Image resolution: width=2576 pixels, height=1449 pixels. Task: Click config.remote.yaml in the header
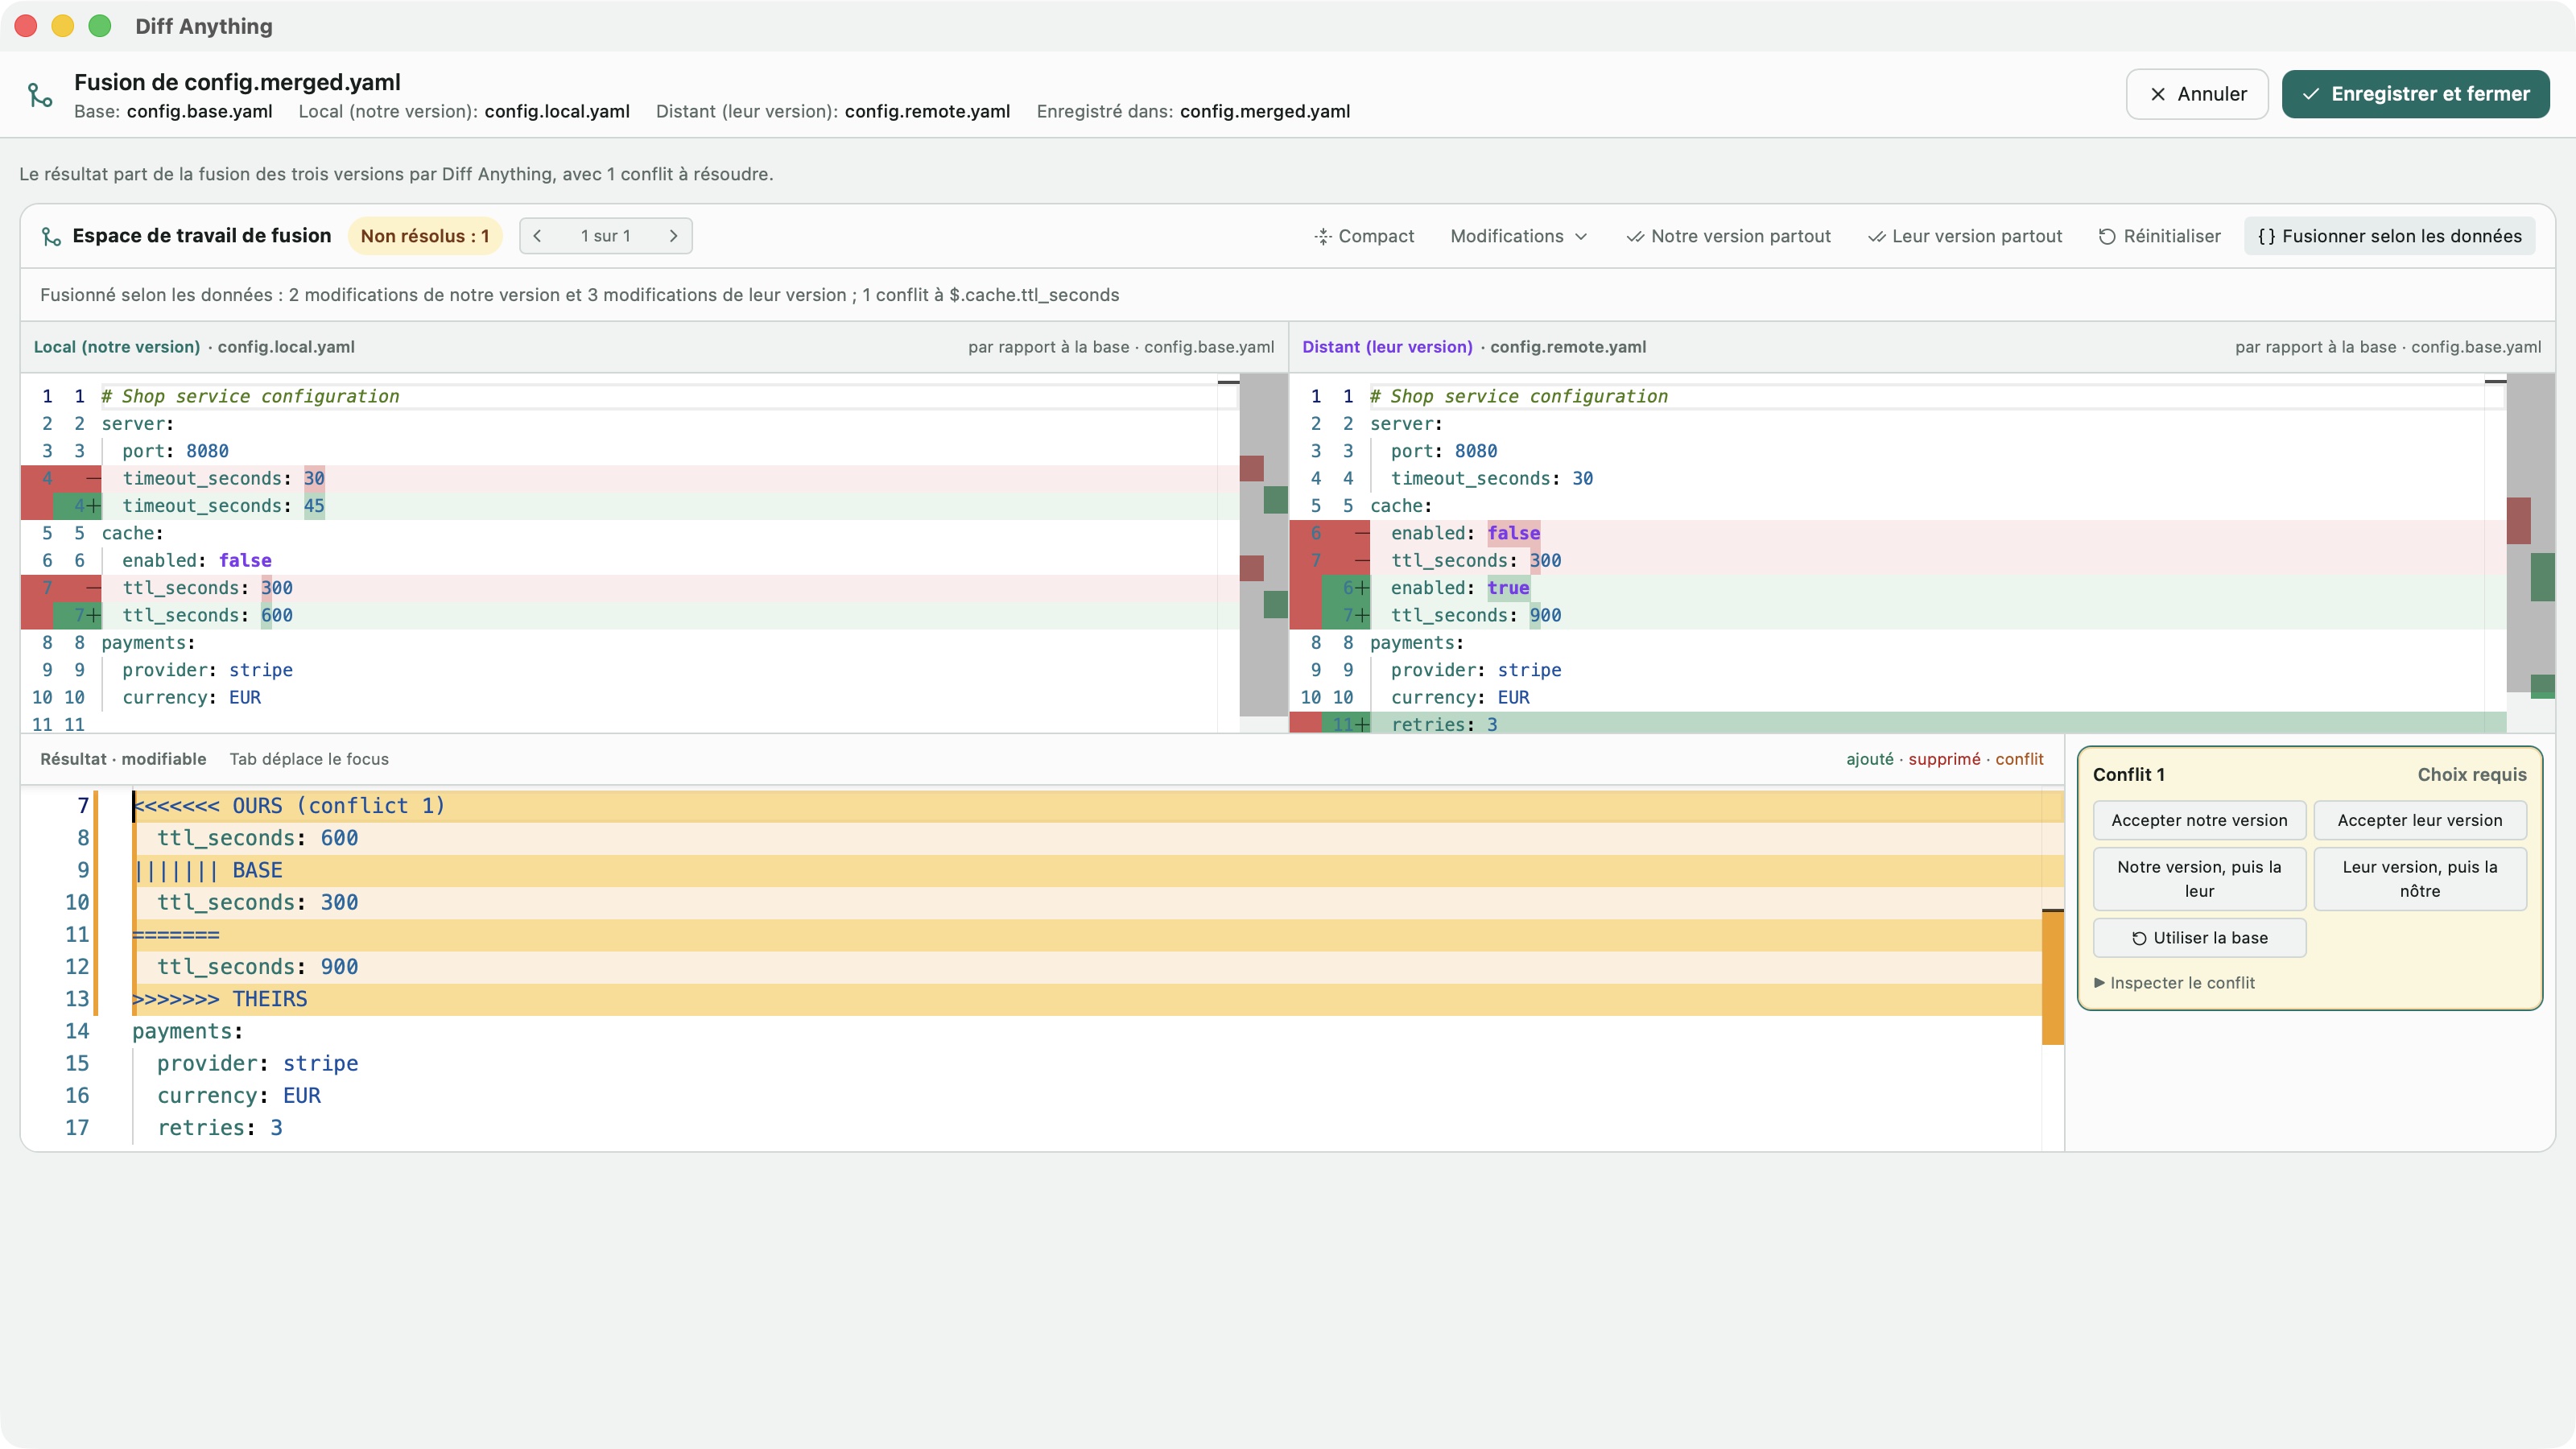927,111
